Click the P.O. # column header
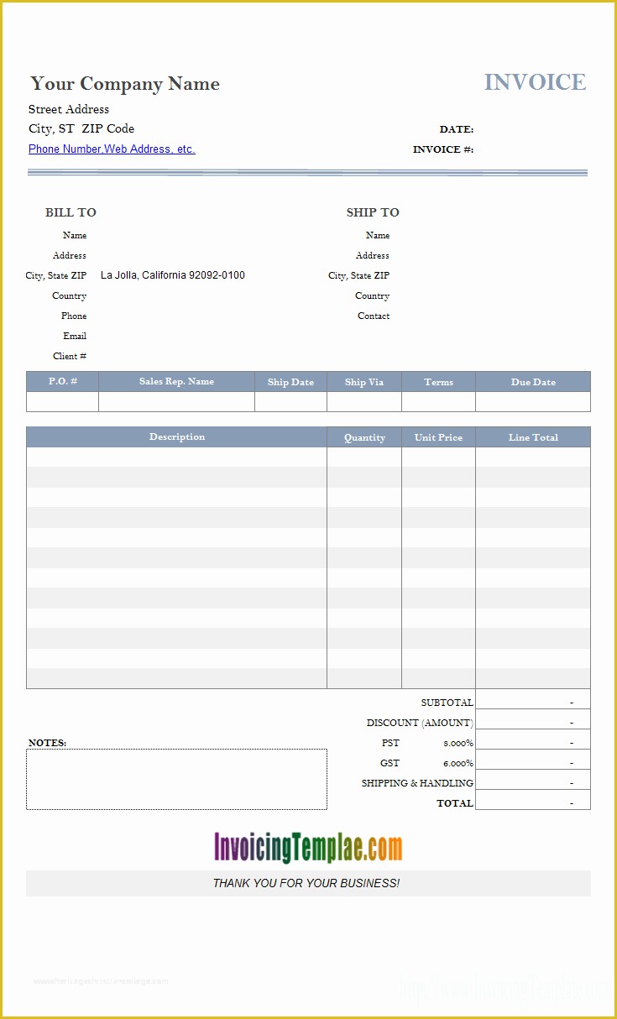 [63, 382]
